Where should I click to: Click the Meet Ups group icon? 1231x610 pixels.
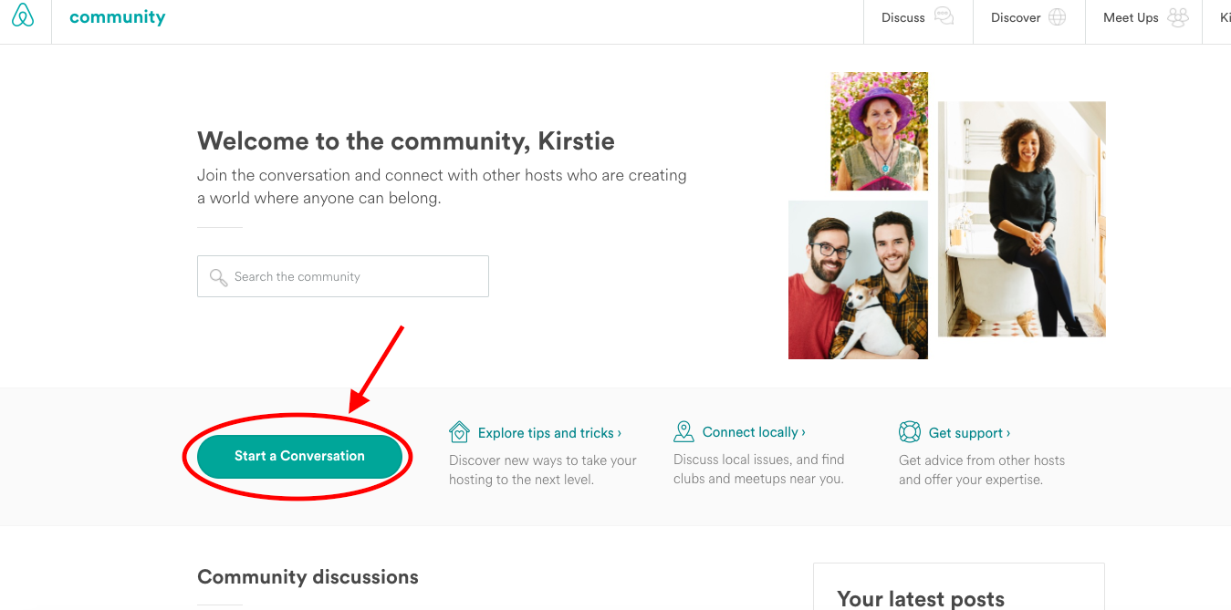(1178, 16)
